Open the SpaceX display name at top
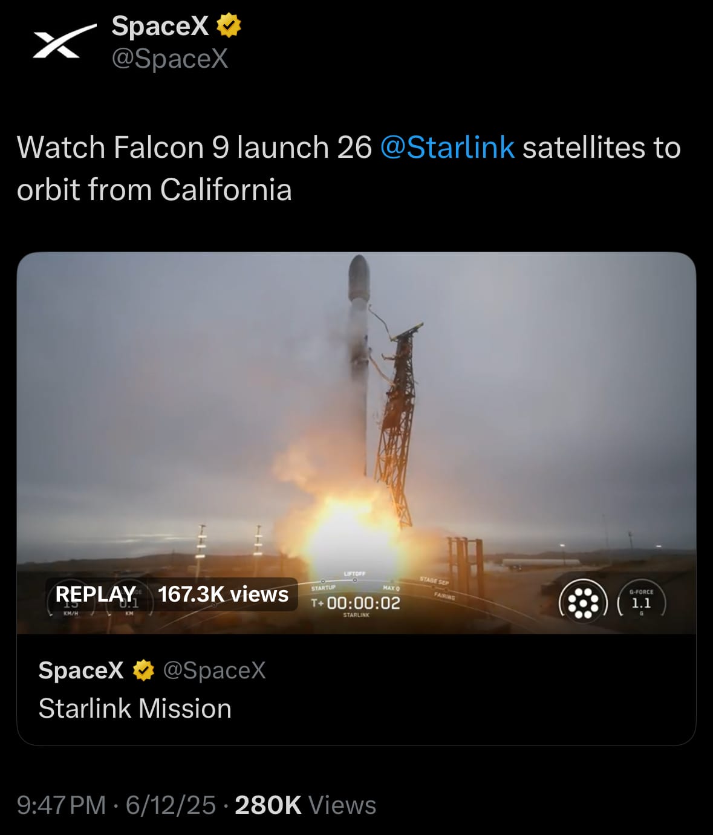 (x=160, y=25)
